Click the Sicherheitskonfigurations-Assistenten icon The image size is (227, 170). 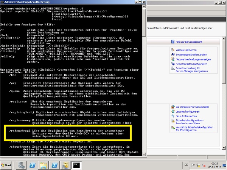(x=173, y=121)
